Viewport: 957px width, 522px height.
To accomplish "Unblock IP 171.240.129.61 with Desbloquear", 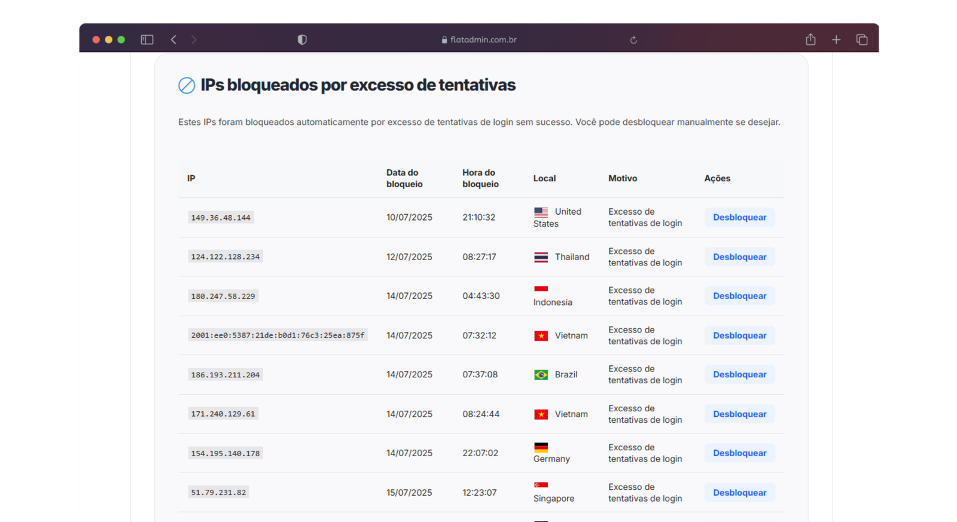I will (739, 414).
